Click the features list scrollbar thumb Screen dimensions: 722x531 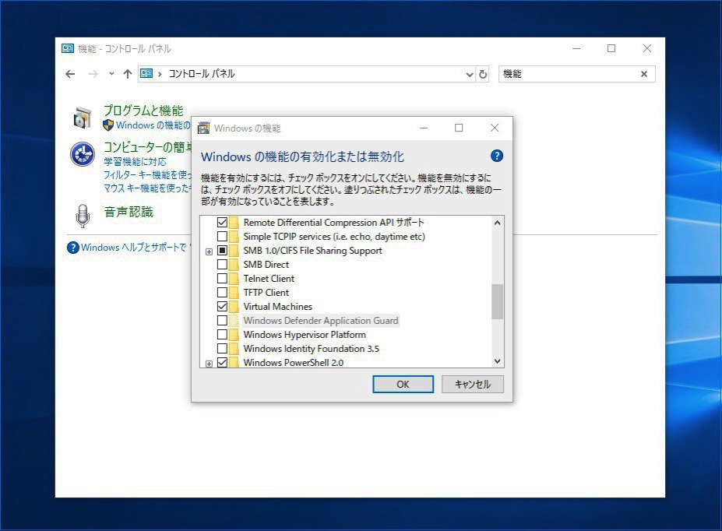(x=497, y=301)
